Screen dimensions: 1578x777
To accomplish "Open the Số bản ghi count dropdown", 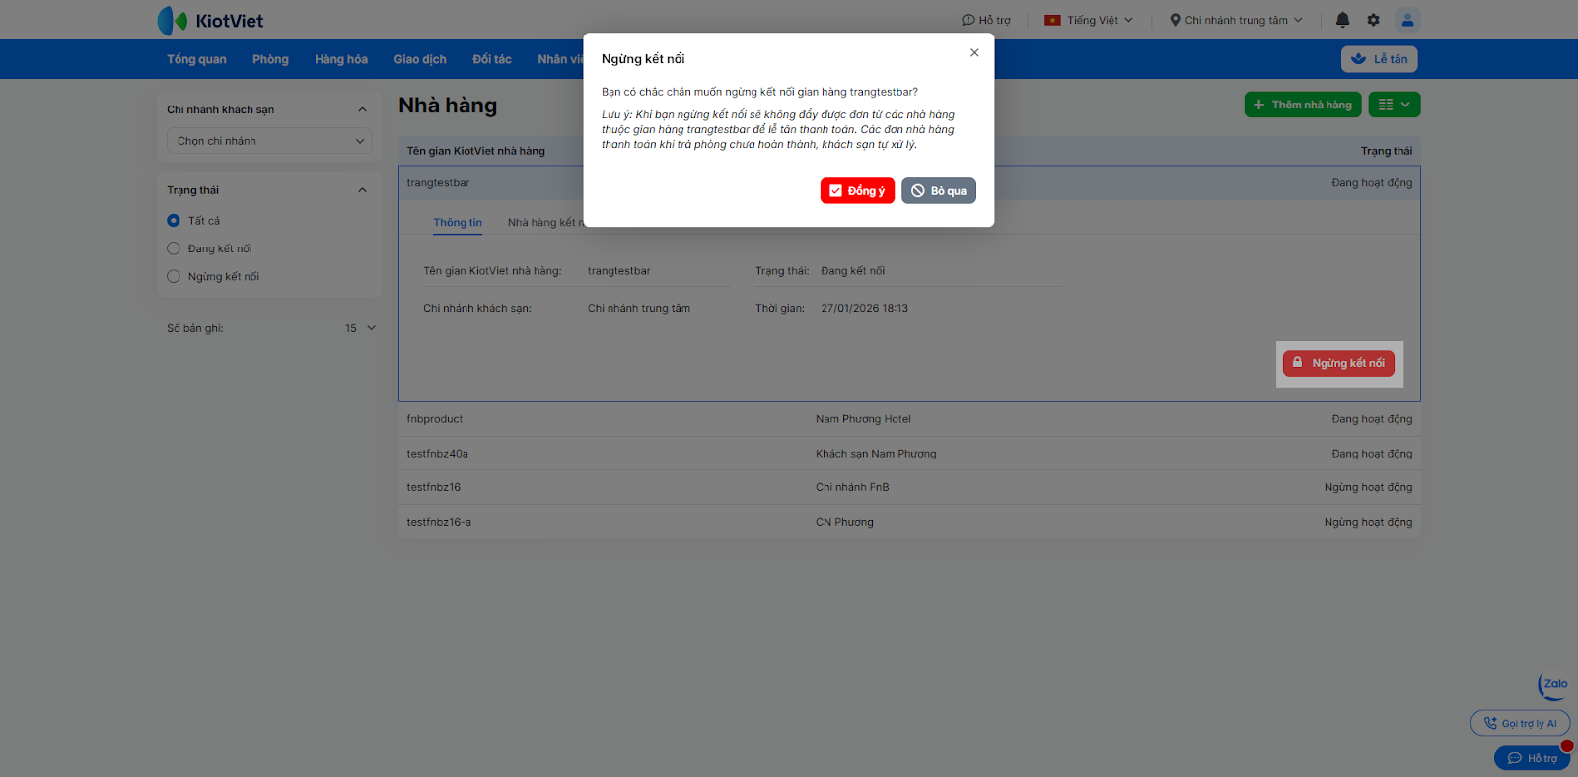I will [361, 328].
